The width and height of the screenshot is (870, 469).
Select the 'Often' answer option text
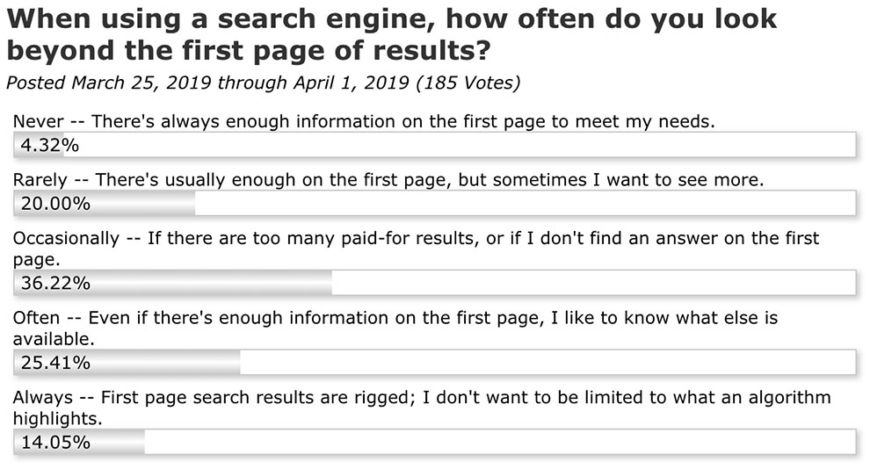[395, 328]
